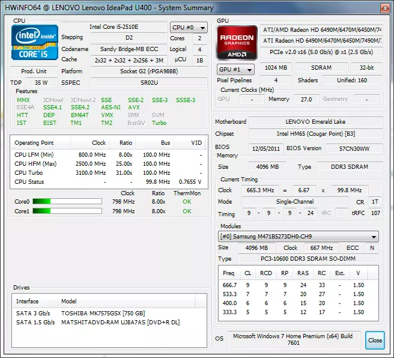Click the Socket G2 (rPGA988B) platform field
This screenshot has height=358, width=394.
(150, 71)
